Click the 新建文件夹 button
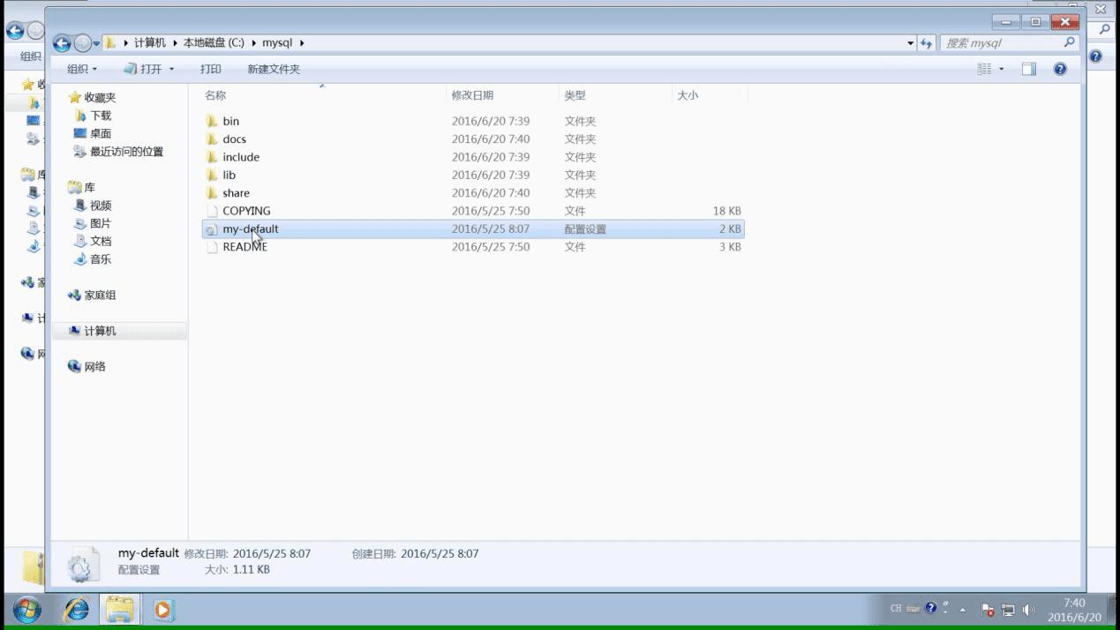This screenshot has width=1120, height=630. 274,69
